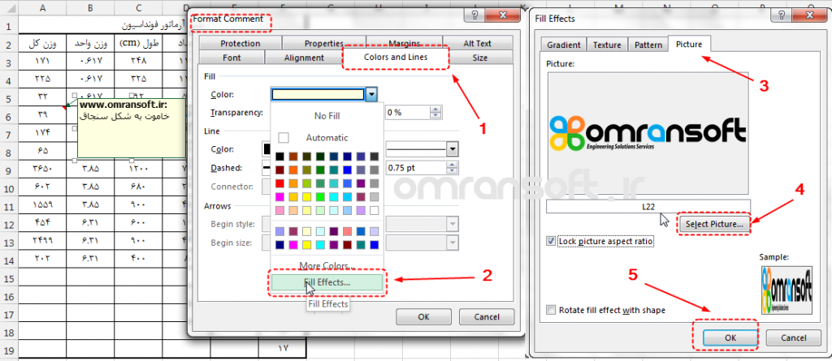Pick the red color swatch

coord(279,184)
